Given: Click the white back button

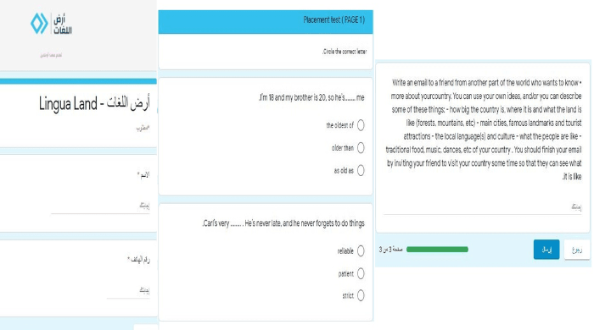Looking at the screenshot, I should point(577,250).
